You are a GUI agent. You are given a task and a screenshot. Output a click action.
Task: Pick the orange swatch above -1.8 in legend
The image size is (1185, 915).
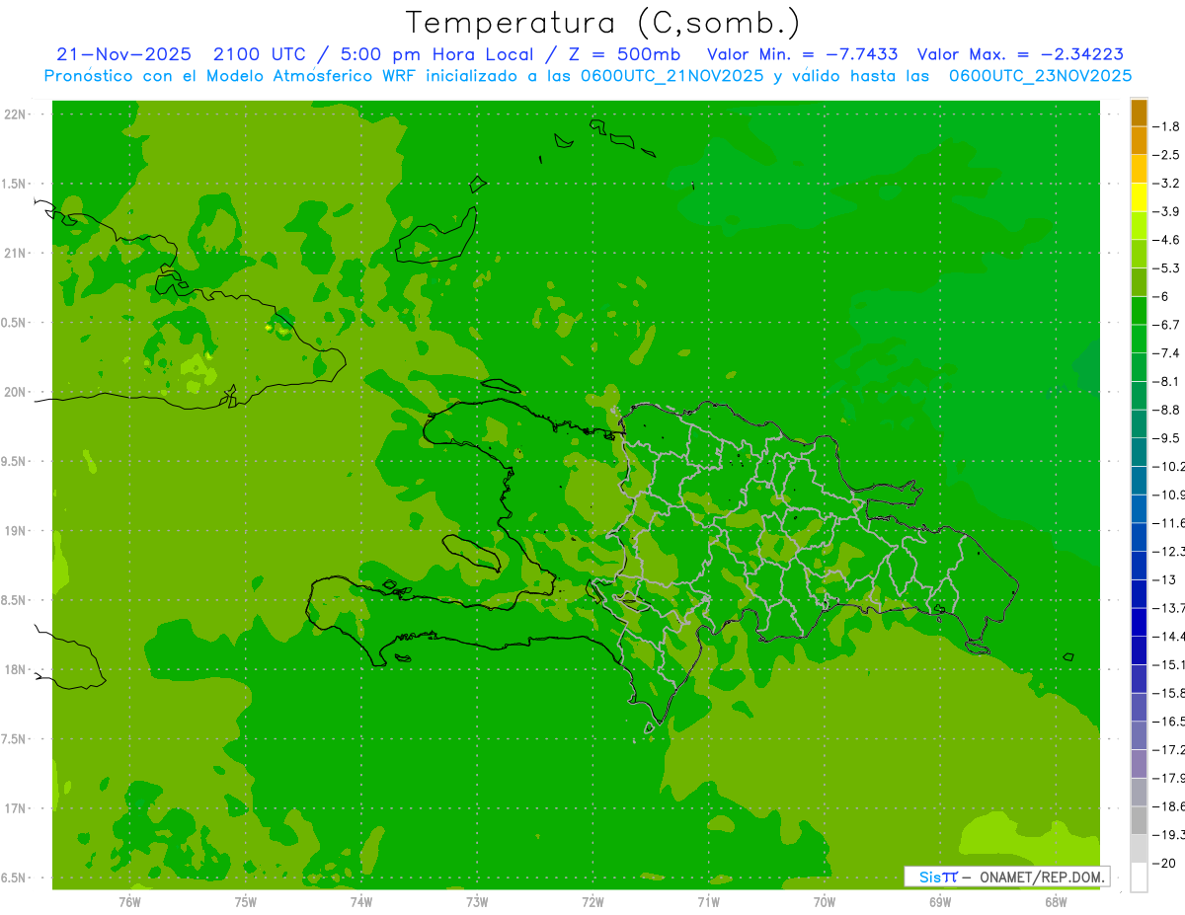point(1139,113)
